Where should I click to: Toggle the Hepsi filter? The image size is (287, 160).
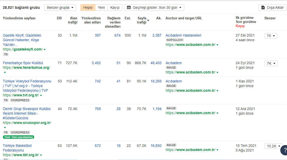coord(88,7)
